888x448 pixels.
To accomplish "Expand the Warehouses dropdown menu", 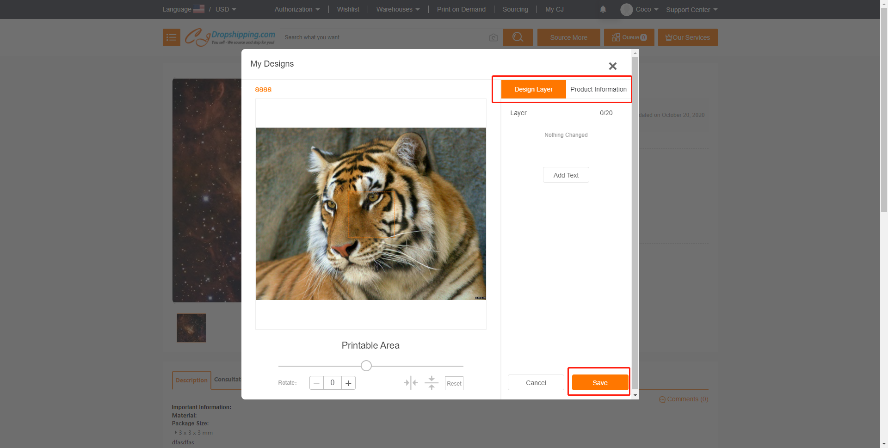I will 398,9.
